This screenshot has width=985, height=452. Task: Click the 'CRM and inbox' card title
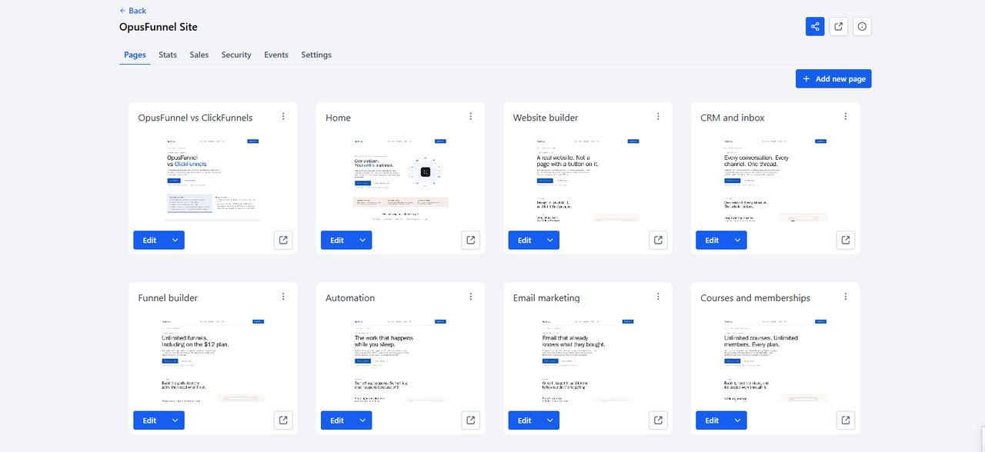pos(733,118)
